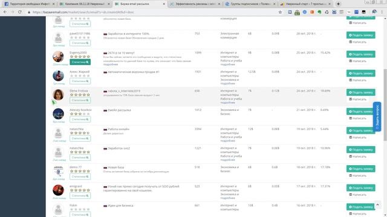The image size is (387, 217).
Task: Open the Chrome profile avatar icon
Action: [374, 12]
